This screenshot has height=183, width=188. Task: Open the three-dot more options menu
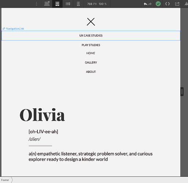click(36, 4)
